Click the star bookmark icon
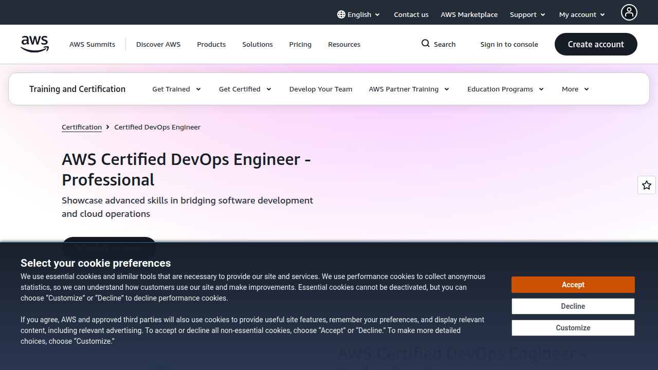The image size is (658, 370). coord(647,185)
